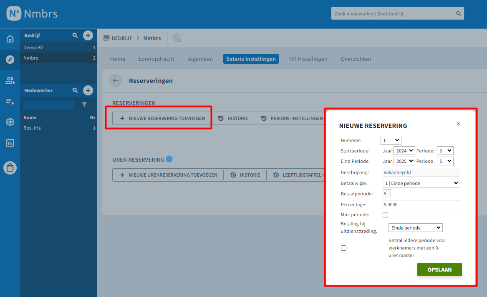This screenshot has width=487, height=297.
Task: Open the compass explorer sidebar icon
Action: point(10,59)
